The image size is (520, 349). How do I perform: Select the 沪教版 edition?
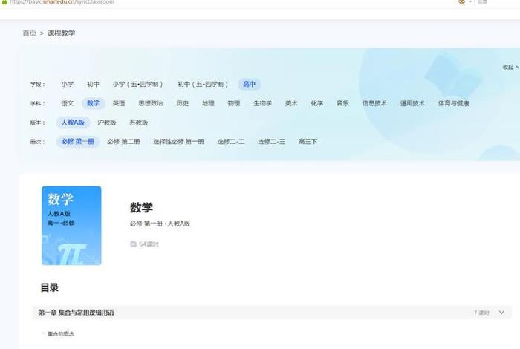click(x=107, y=123)
